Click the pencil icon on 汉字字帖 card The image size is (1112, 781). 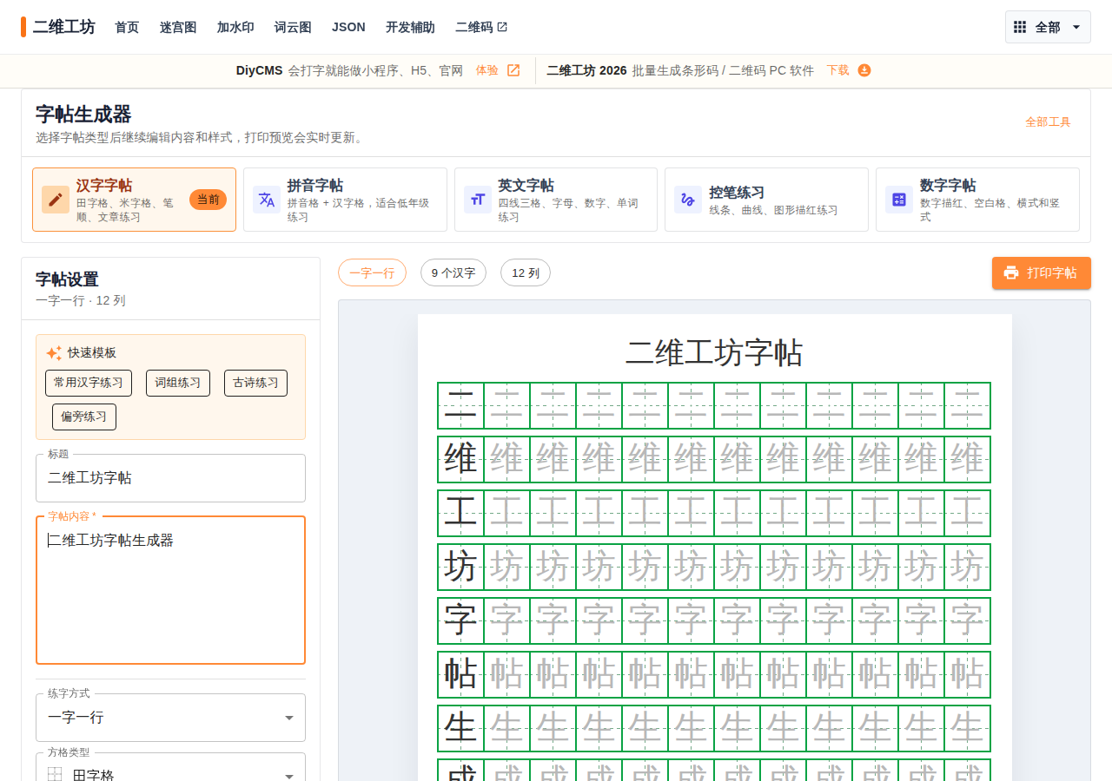[x=56, y=200]
